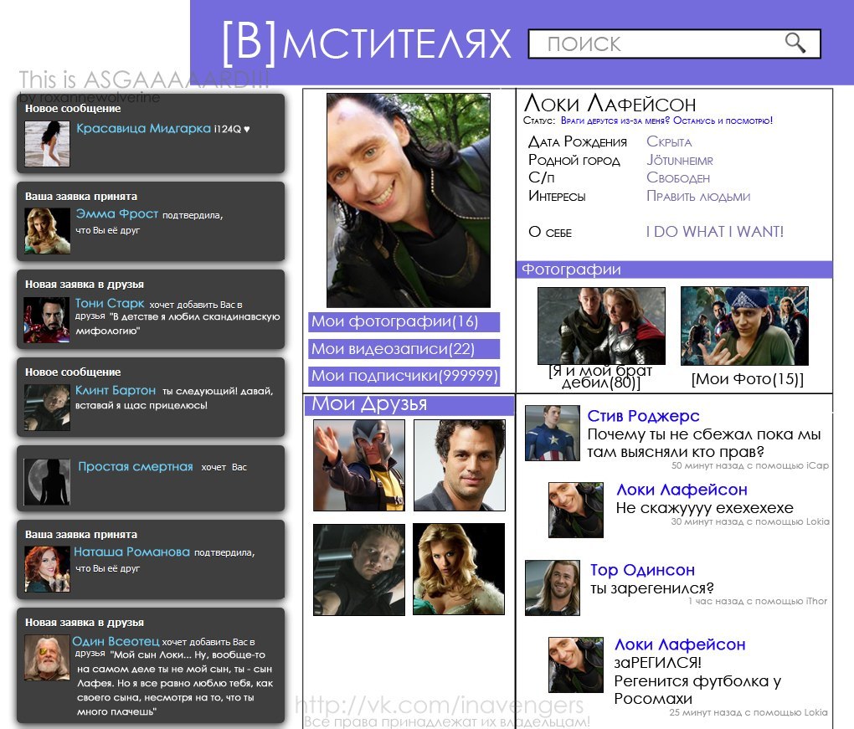Click the search magnifier icon

[795, 44]
